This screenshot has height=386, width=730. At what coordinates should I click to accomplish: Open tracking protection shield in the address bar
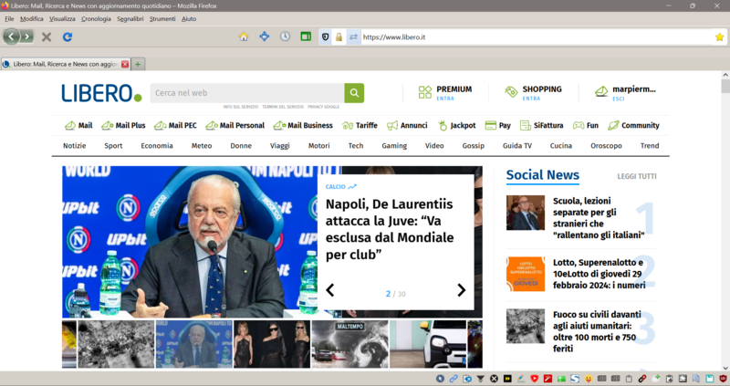(x=326, y=37)
